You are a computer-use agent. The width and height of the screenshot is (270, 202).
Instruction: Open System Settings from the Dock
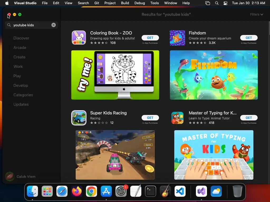tap(121, 191)
